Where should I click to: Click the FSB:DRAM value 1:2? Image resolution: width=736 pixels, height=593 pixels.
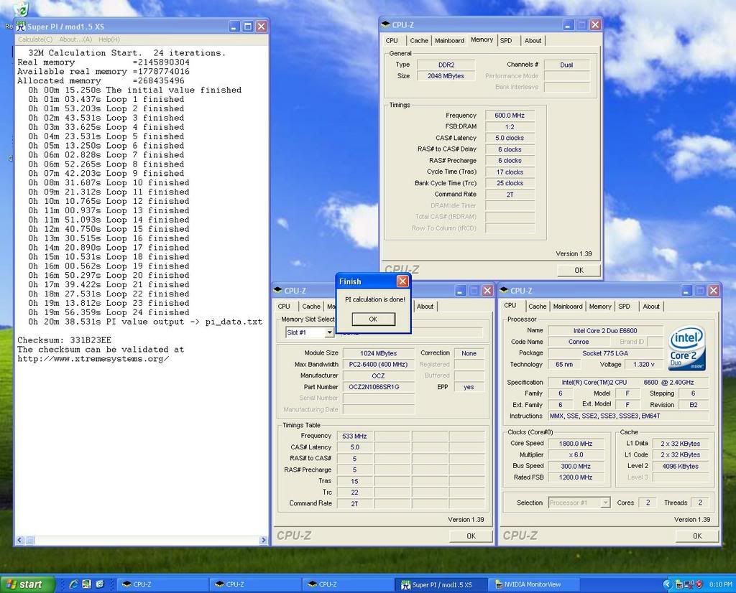[510, 127]
